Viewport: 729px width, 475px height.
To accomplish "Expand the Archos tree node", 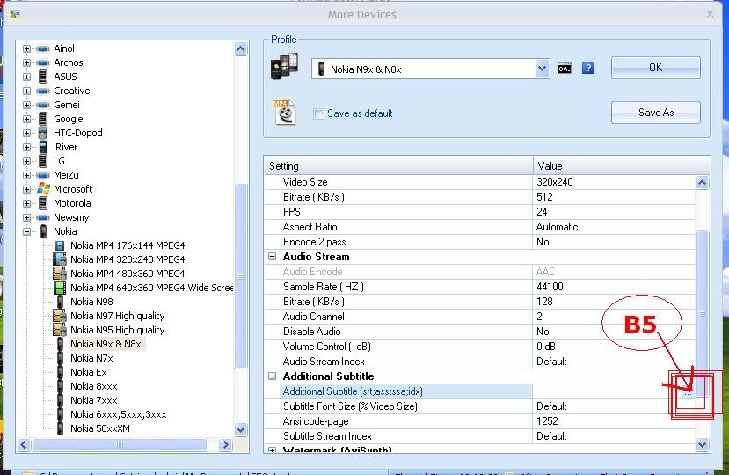I will (x=26, y=62).
